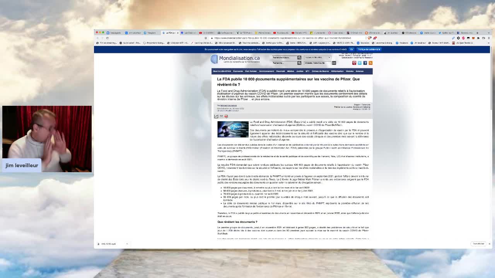The image size is (495, 278).
Task: Click the Votre Courriel email field
Action: click(317, 63)
